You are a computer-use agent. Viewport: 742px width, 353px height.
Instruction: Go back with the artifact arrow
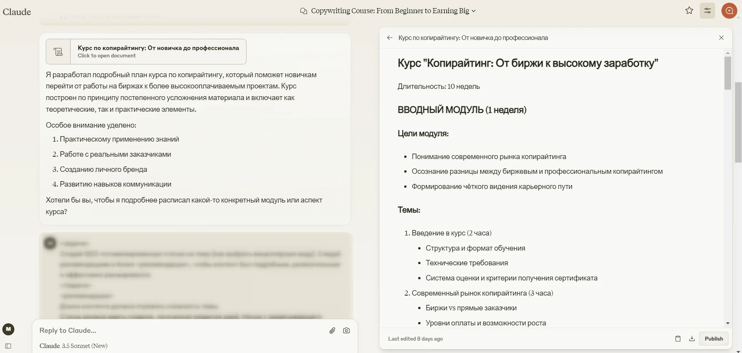coord(390,38)
